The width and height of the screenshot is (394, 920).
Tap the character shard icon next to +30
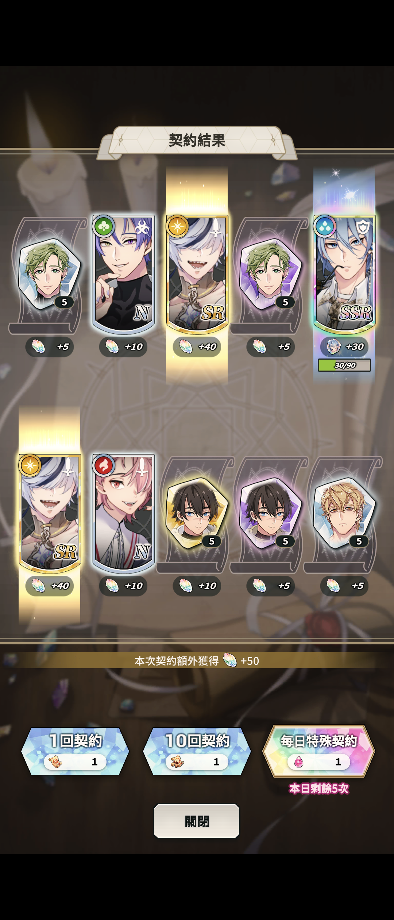click(x=333, y=347)
